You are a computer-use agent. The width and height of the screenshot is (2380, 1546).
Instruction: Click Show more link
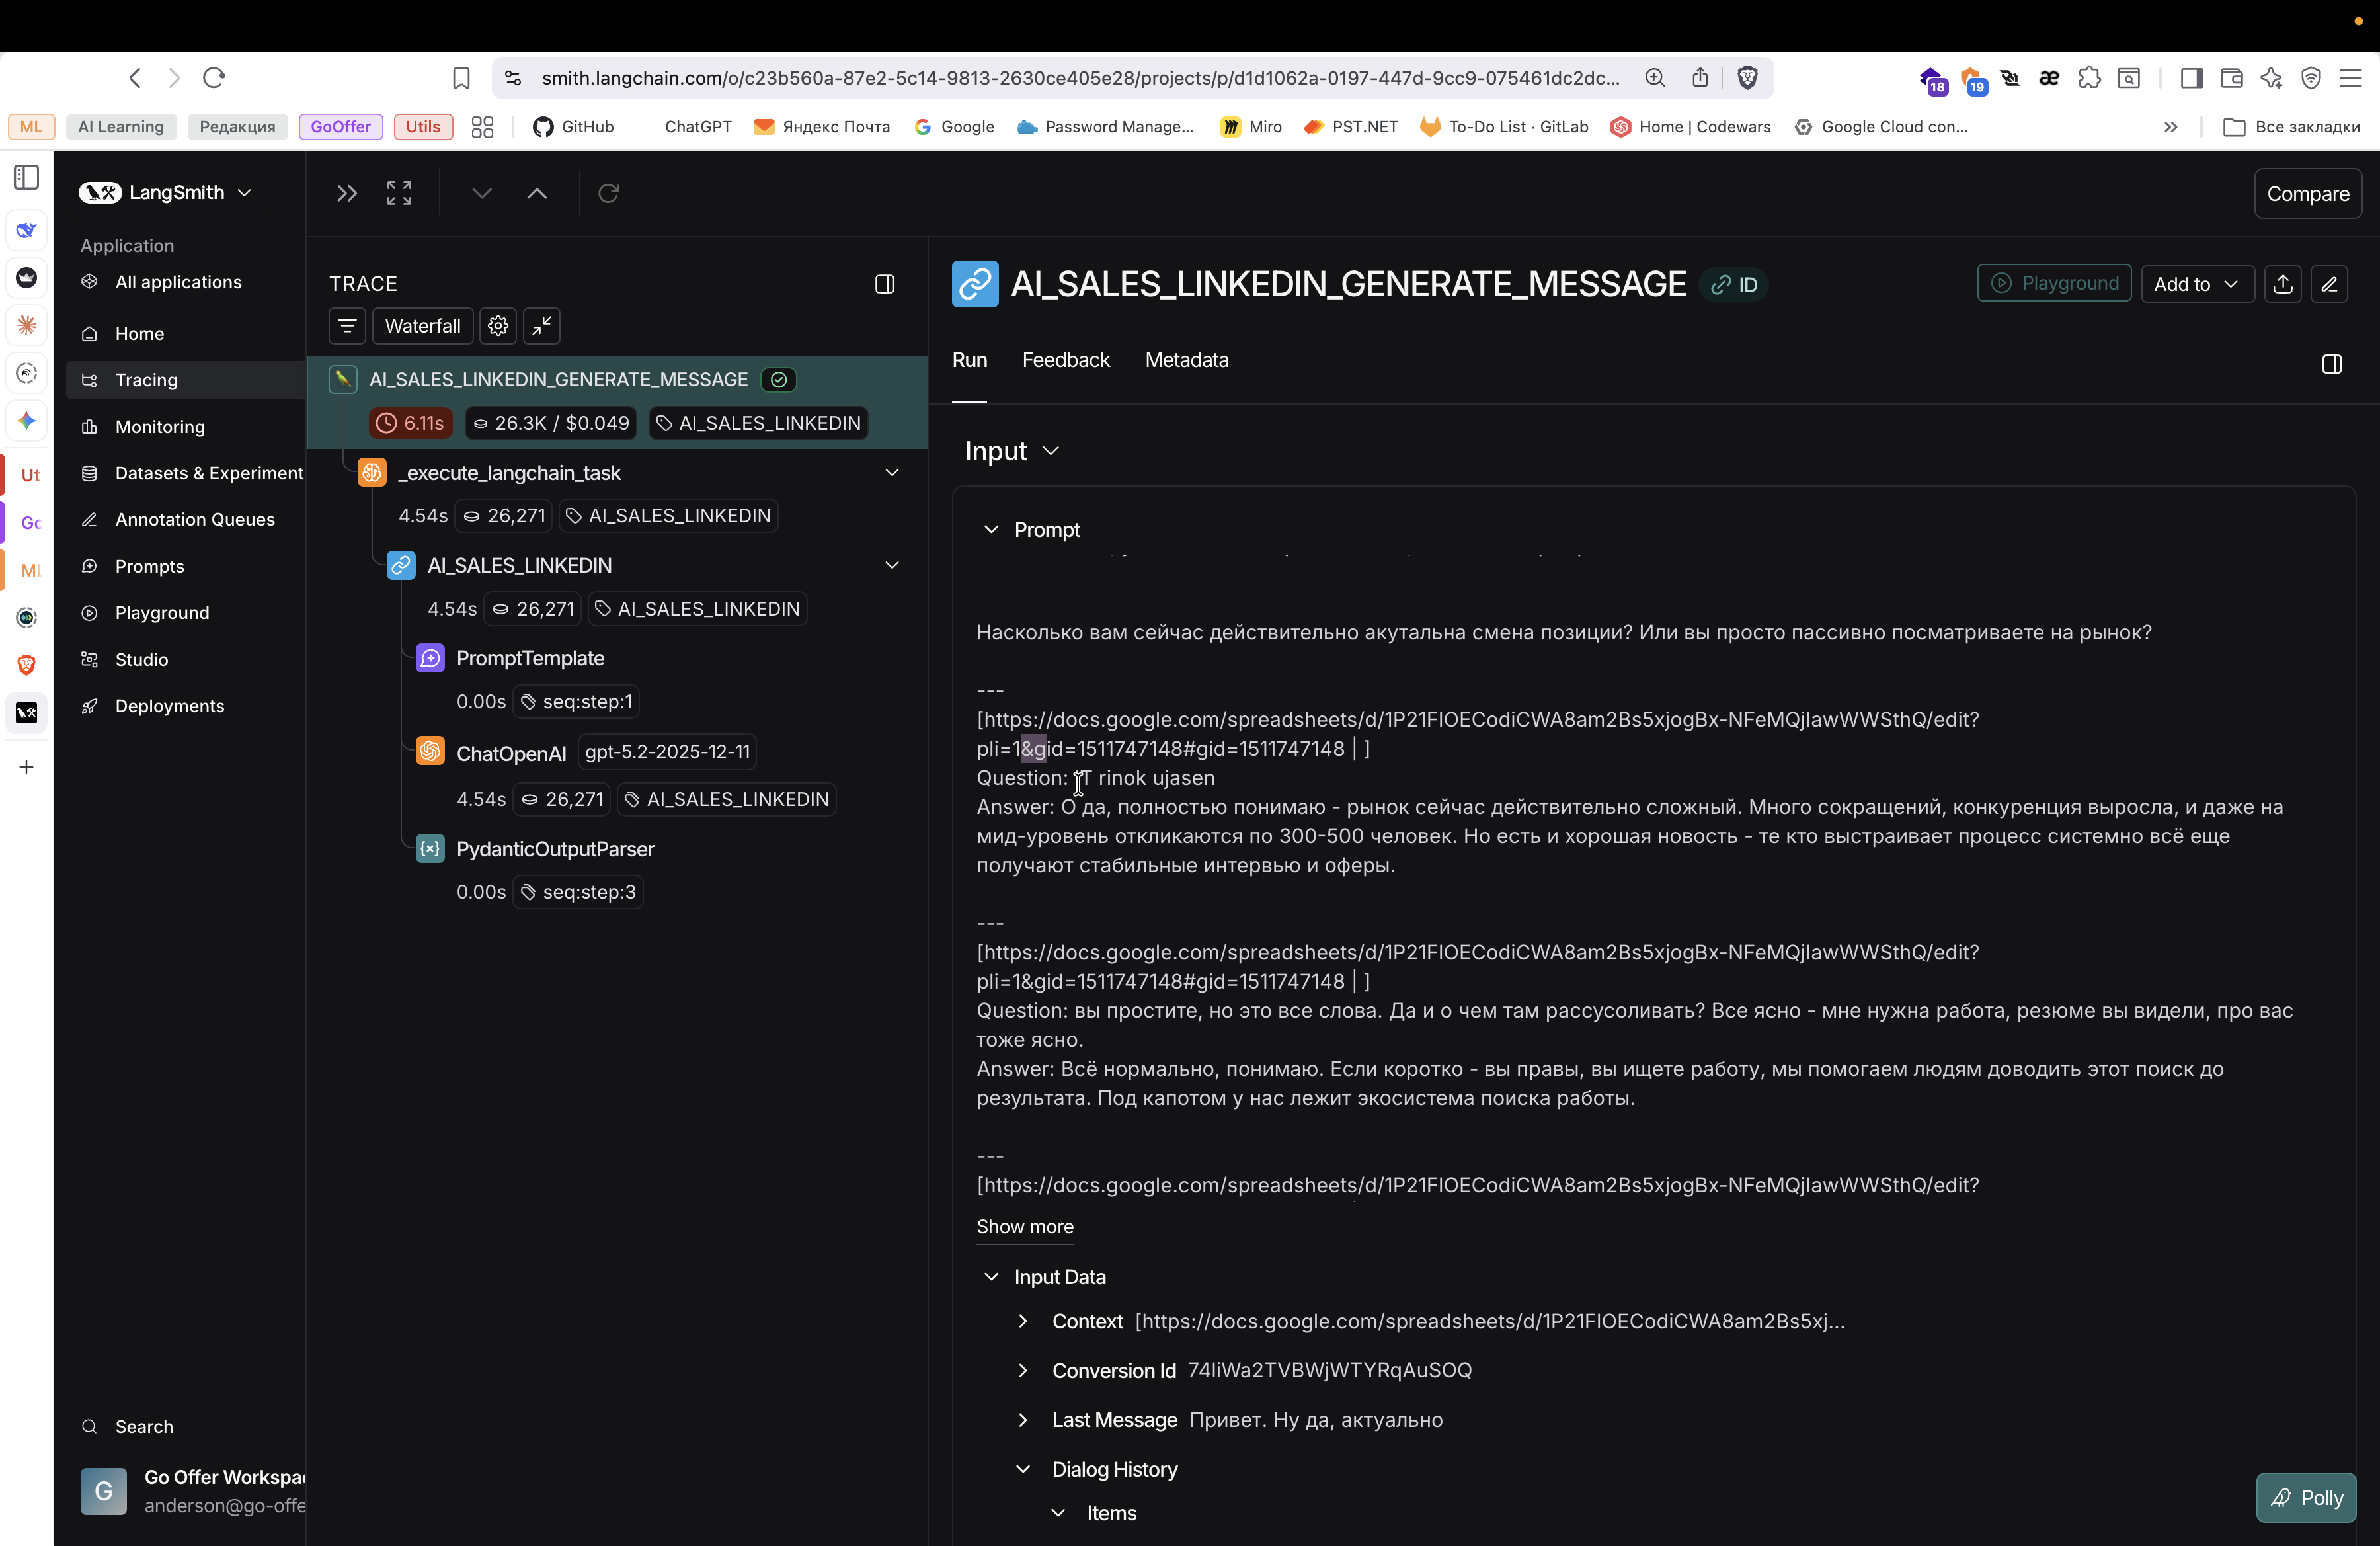(x=1024, y=1226)
